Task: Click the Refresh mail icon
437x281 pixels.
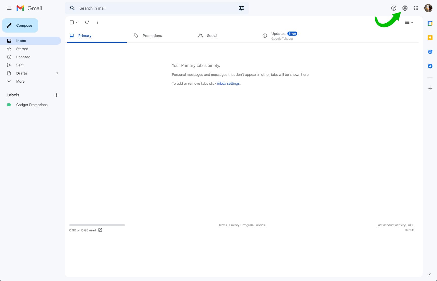Action: pos(87,22)
